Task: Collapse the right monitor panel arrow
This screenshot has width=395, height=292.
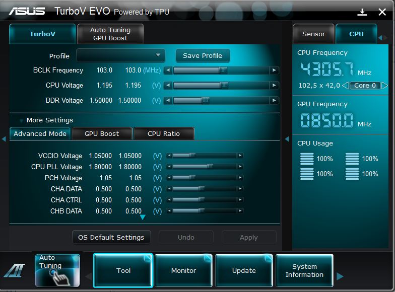Action: click(287, 139)
